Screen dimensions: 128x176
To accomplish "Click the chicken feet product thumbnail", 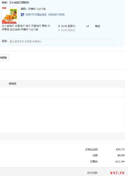I will click(10, 15).
